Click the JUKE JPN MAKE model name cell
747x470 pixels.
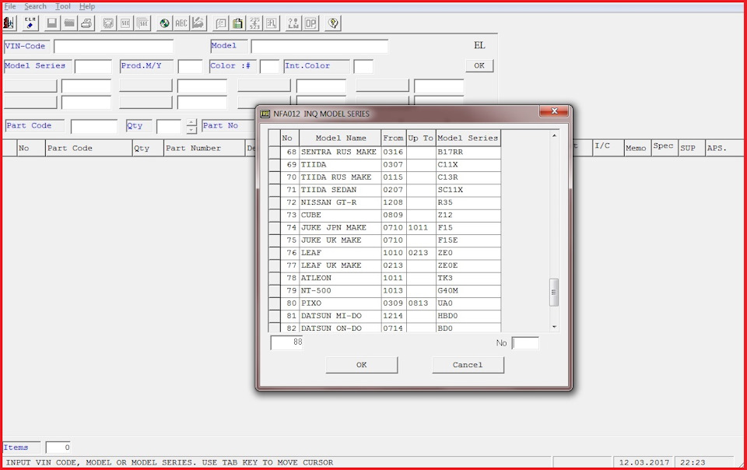(340, 228)
